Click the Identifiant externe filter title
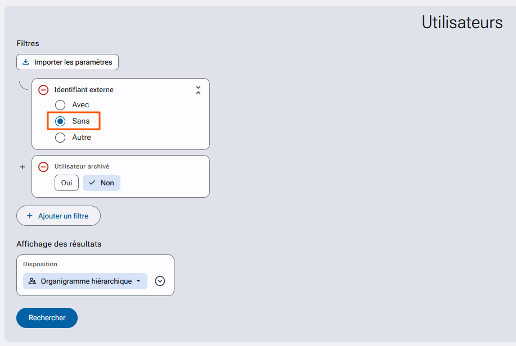The height and width of the screenshot is (346, 516). pos(84,90)
